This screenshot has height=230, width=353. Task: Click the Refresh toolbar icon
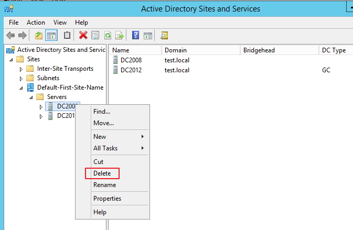(108, 35)
